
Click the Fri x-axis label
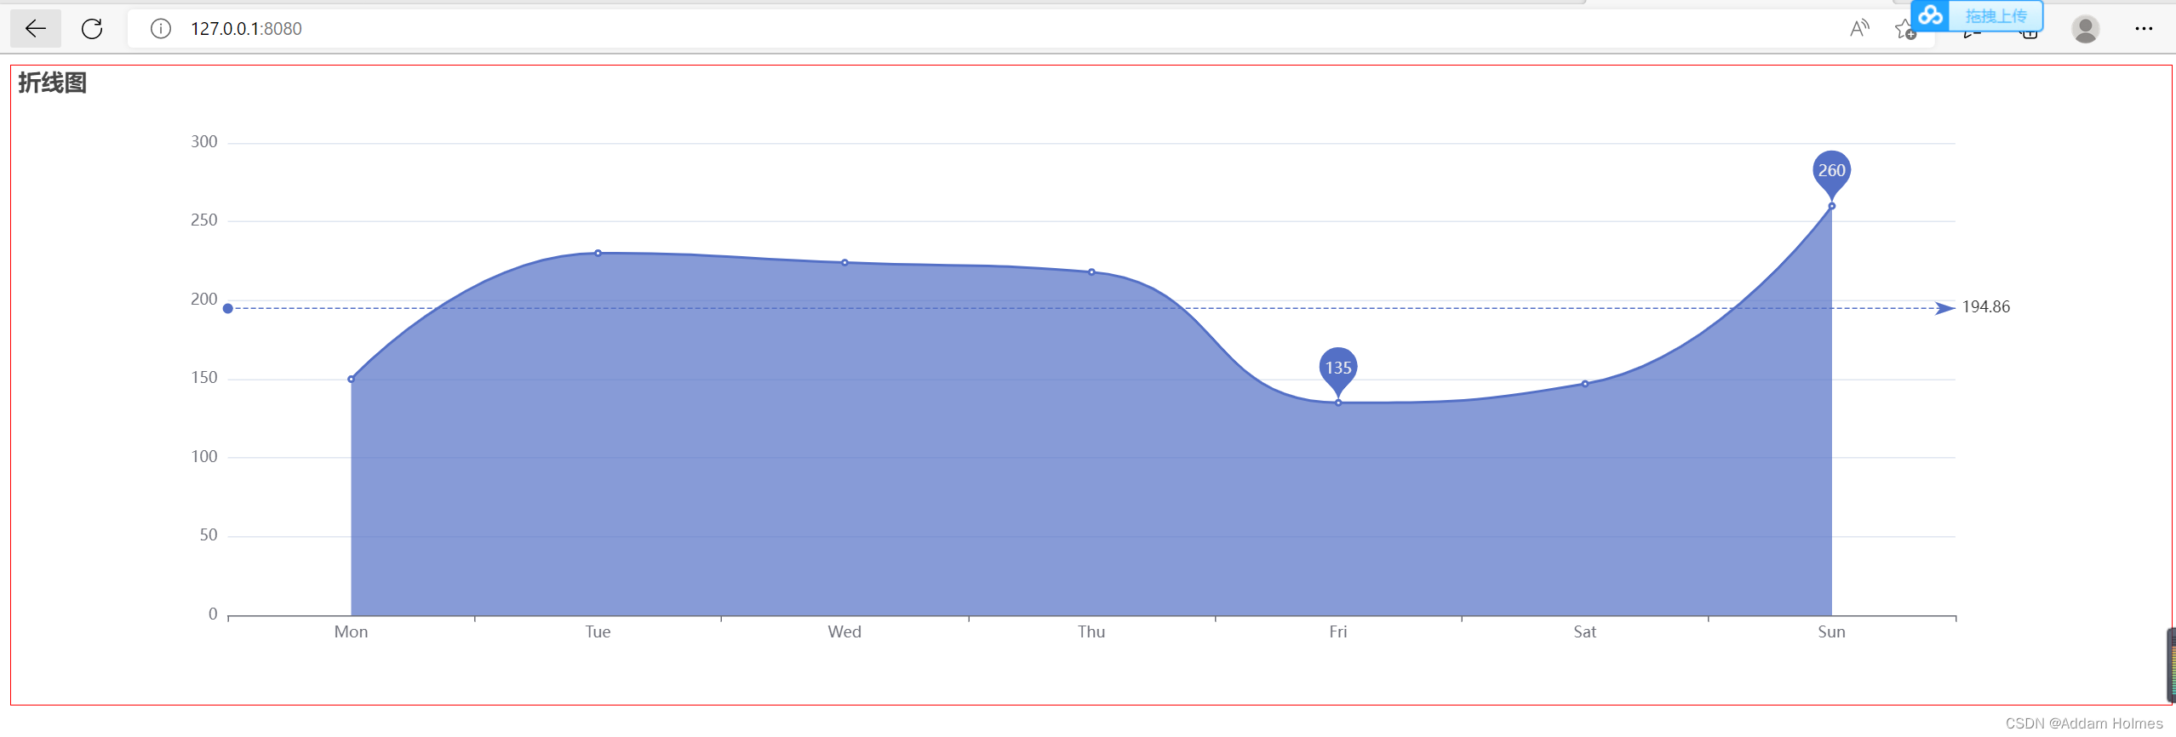tap(1338, 631)
